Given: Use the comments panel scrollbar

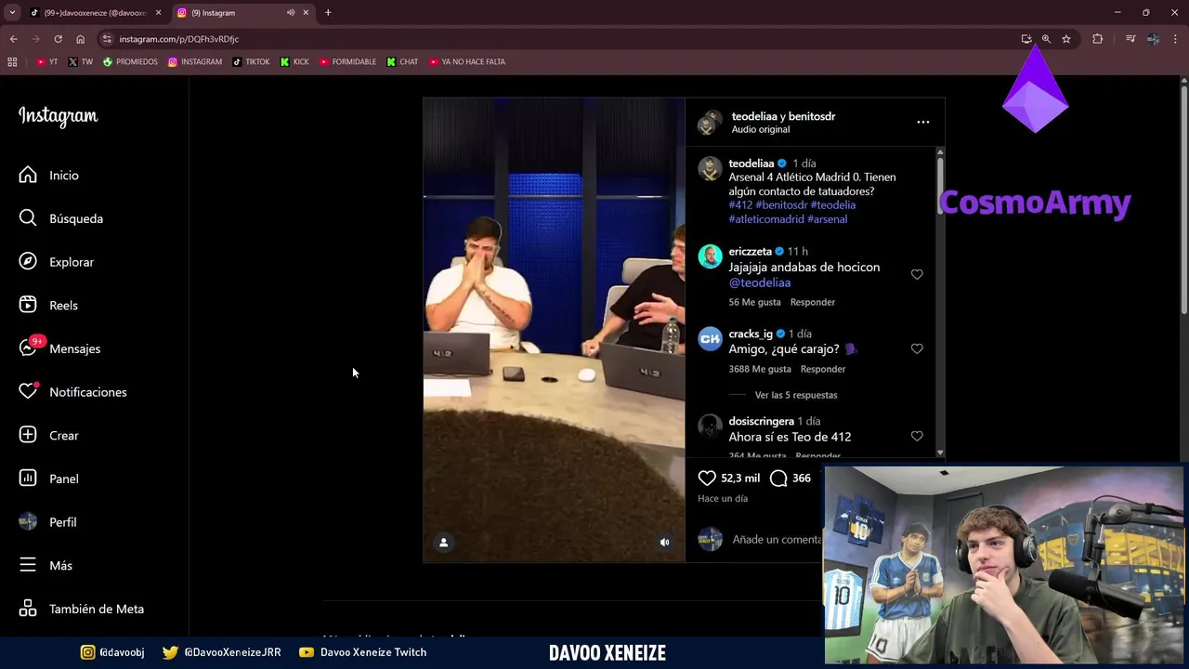Looking at the screenshot, I should (940, 186).
